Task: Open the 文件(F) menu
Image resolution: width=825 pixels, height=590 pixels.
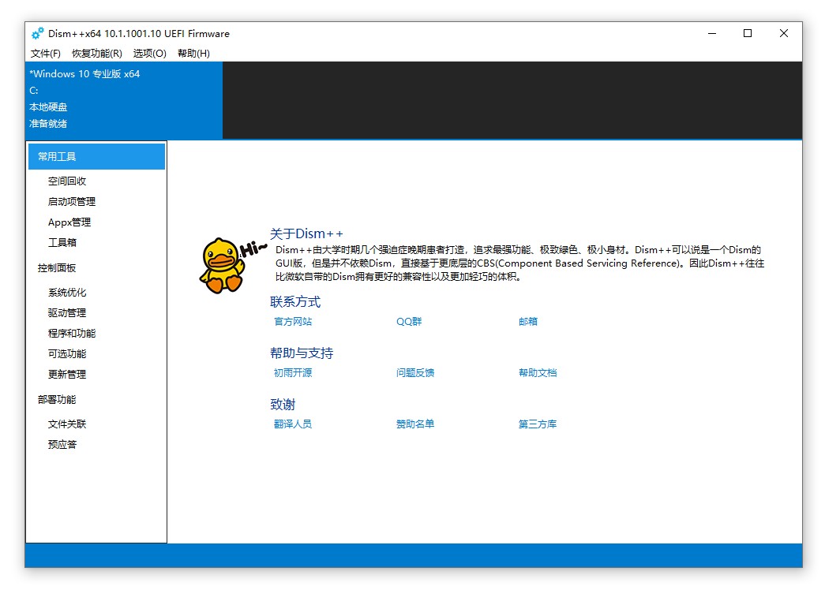Action: pos(45,53)
